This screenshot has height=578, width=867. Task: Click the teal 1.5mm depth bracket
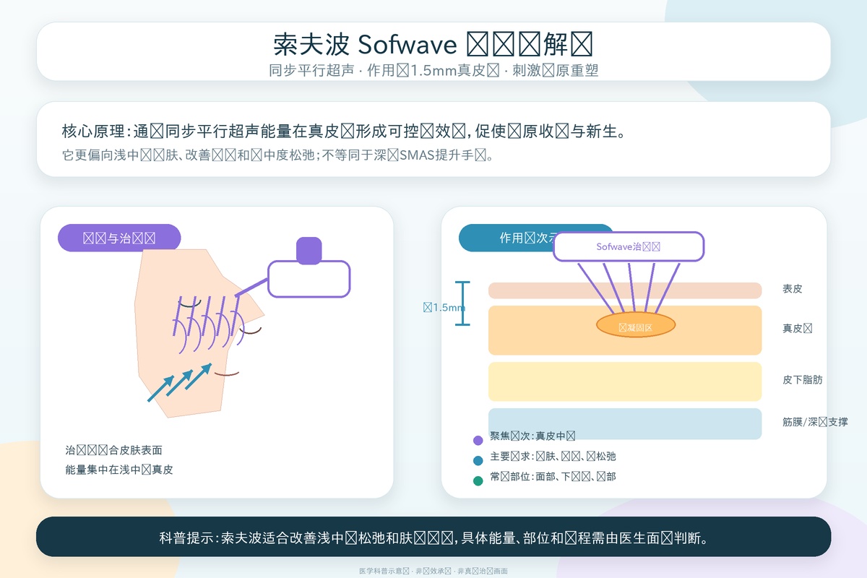(462, 303)
